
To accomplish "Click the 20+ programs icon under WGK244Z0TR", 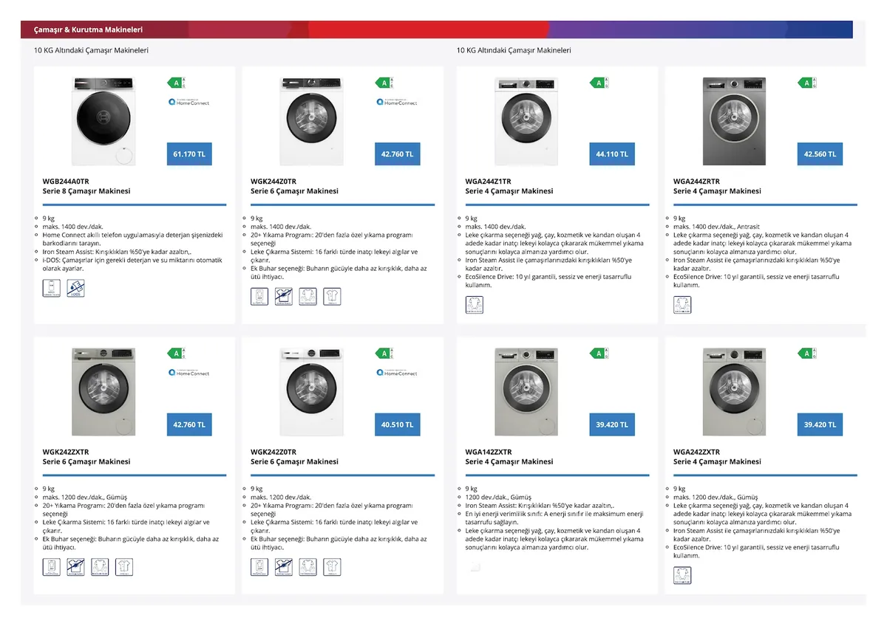I will (x=259, y=297).
